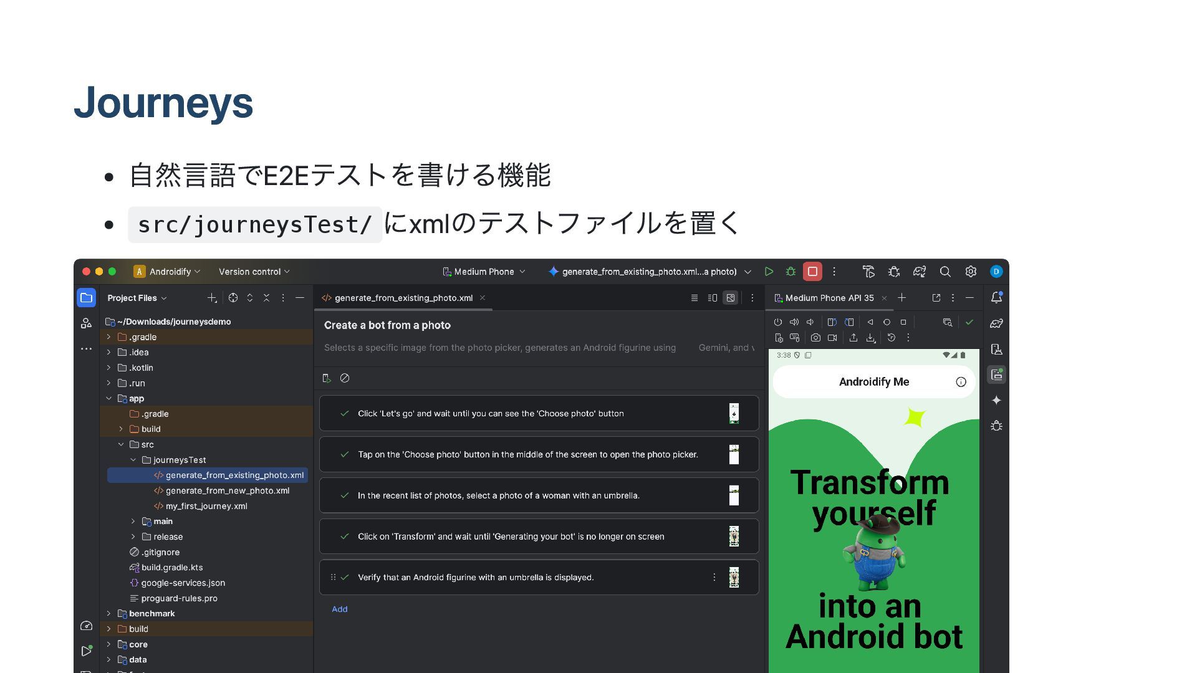Click the blue D account avatar
Screen dimensions: 1197x673
click(x=996, y=272)
